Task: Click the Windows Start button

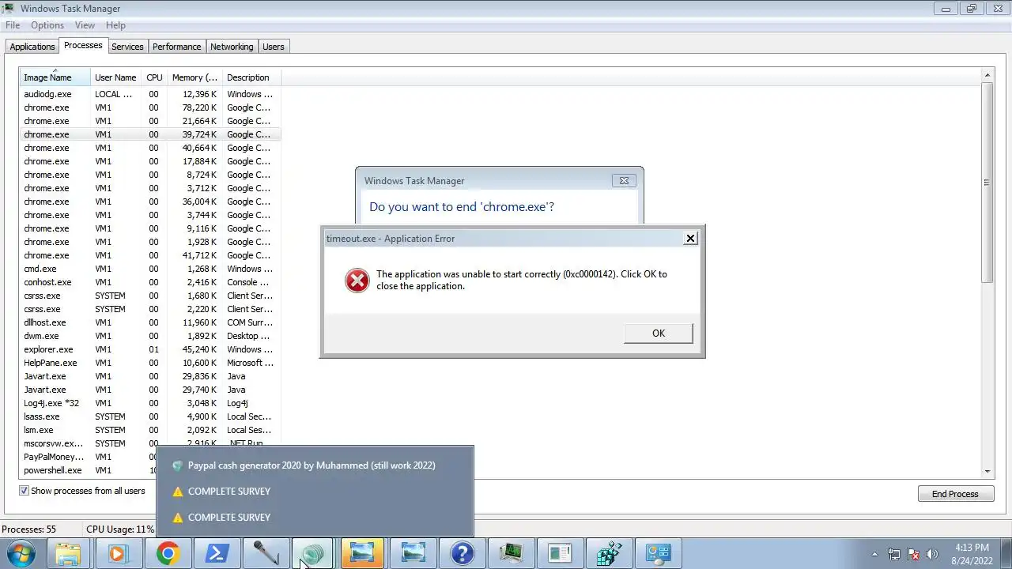Action: 21,553
